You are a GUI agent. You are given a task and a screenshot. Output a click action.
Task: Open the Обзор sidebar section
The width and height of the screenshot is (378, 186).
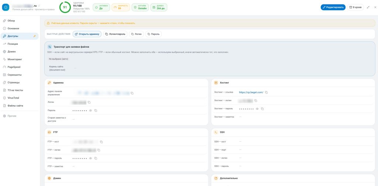[x=20, y=21]
